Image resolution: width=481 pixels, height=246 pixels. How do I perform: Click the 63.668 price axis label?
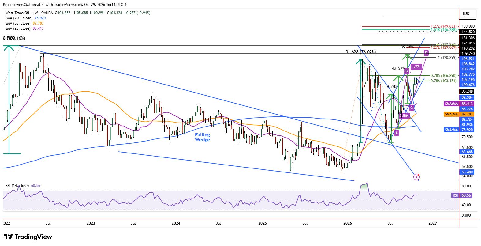467,152
